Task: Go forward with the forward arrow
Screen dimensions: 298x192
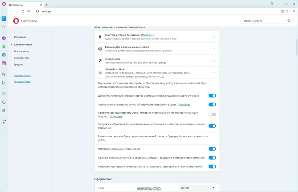Action: (x=17, y=11)
